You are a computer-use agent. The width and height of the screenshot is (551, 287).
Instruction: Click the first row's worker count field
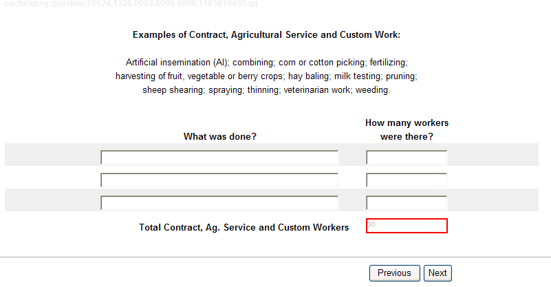pos(407,158)
